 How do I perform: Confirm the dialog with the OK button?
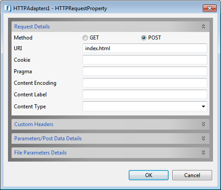click(149, 175)
